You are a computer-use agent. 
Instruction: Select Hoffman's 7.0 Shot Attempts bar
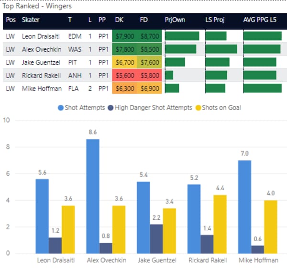(x=244, y=207)
